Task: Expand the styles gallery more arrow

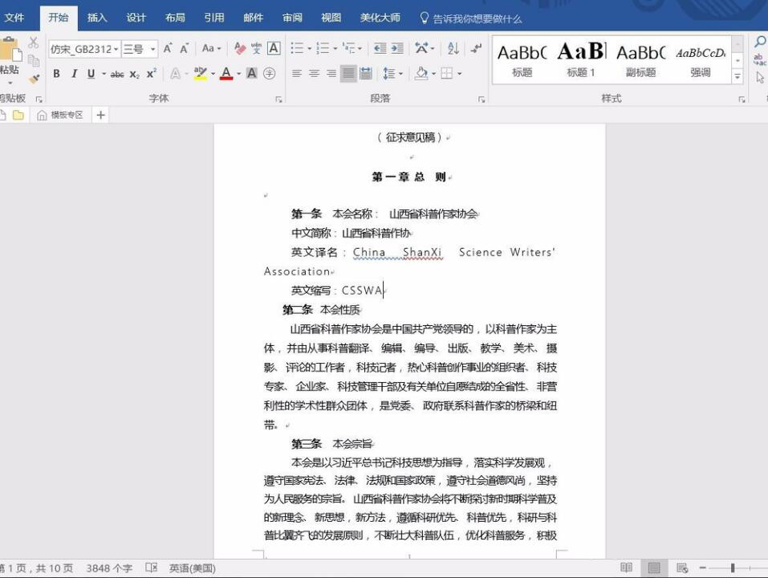Action: click(738, 77)
